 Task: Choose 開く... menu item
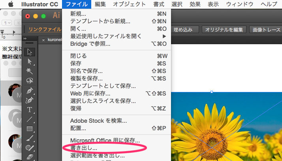pos(117,29)
